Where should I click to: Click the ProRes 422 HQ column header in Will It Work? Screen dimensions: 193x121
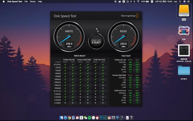click(x=69, y=60)
